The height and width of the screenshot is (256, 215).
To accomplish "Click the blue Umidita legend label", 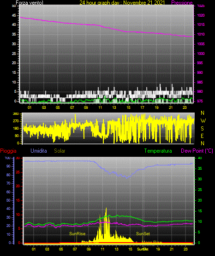I will pyautogui.click(x=39, y=151).
